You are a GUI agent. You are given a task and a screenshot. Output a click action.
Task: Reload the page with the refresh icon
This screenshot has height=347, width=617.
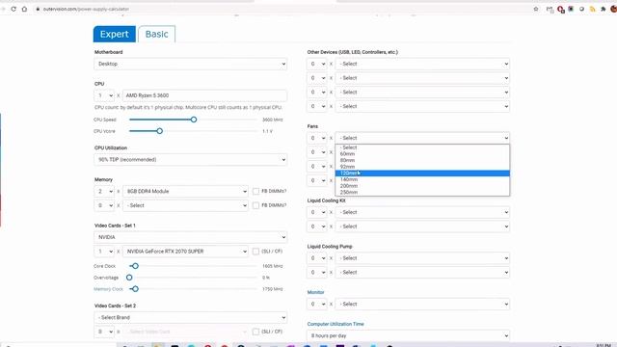(x=13, y=9)
